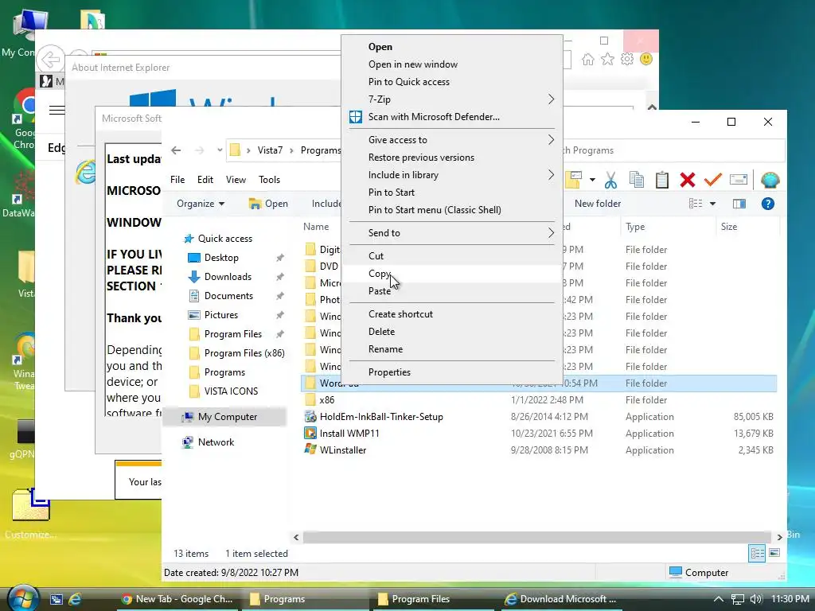Click Internet Explorer home icon

point(588,59)
